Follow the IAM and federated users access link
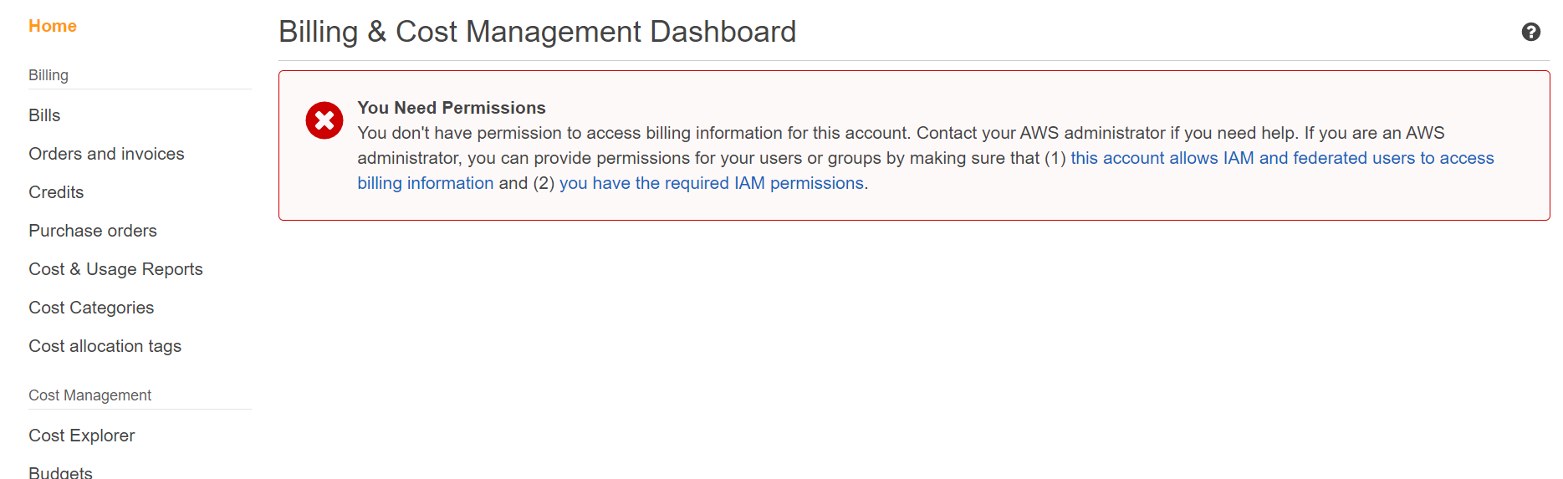 (1281, 158)
